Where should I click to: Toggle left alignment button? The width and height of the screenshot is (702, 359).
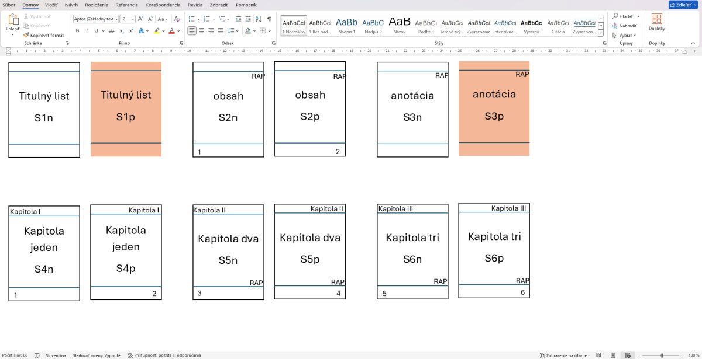coord(192,30)
